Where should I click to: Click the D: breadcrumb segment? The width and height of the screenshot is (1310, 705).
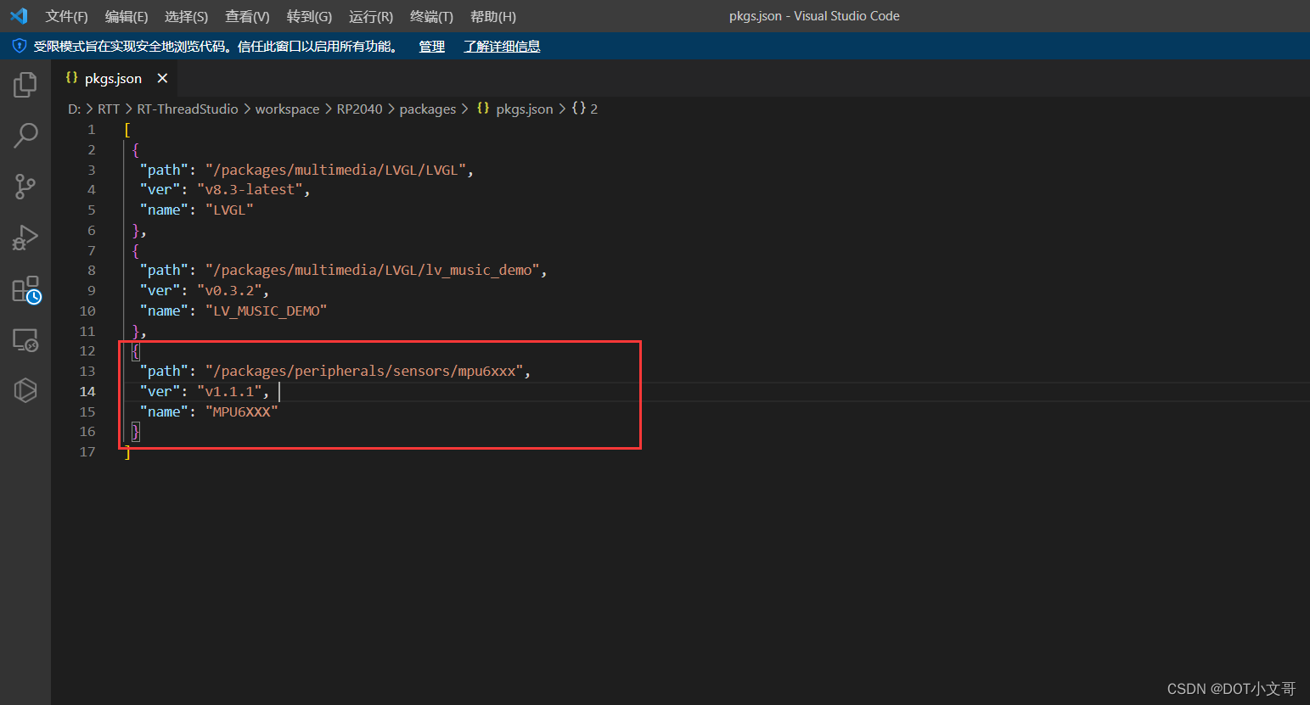pos(75,109)
